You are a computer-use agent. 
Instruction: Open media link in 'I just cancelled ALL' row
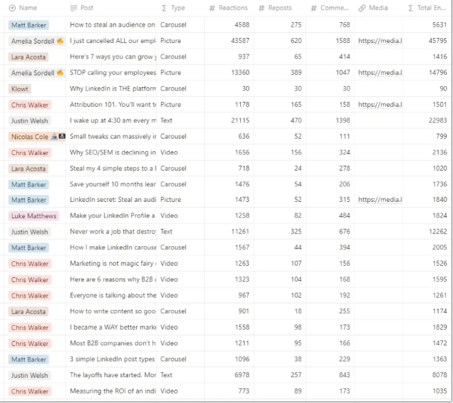380,41
